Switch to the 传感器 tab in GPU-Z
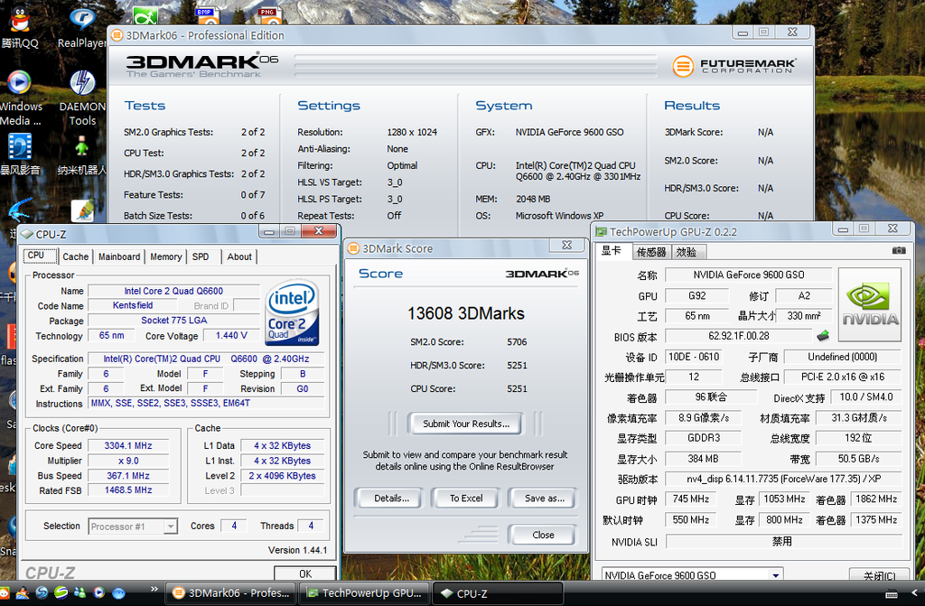Screen dimensions: 925x606 651,252
